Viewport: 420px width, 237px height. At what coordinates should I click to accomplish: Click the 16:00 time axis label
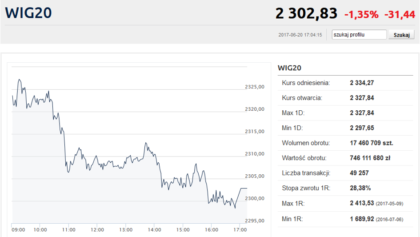coord(212,230)
